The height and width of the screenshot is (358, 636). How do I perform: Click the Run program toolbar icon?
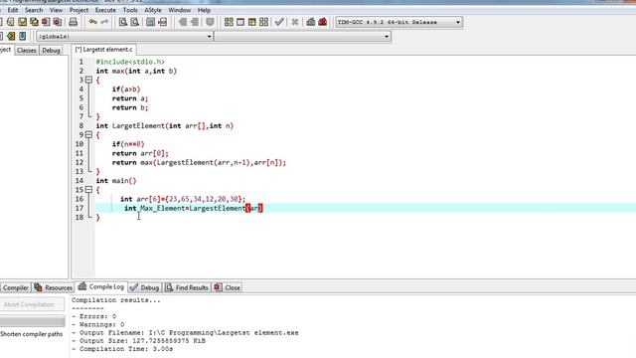(240, 22)
